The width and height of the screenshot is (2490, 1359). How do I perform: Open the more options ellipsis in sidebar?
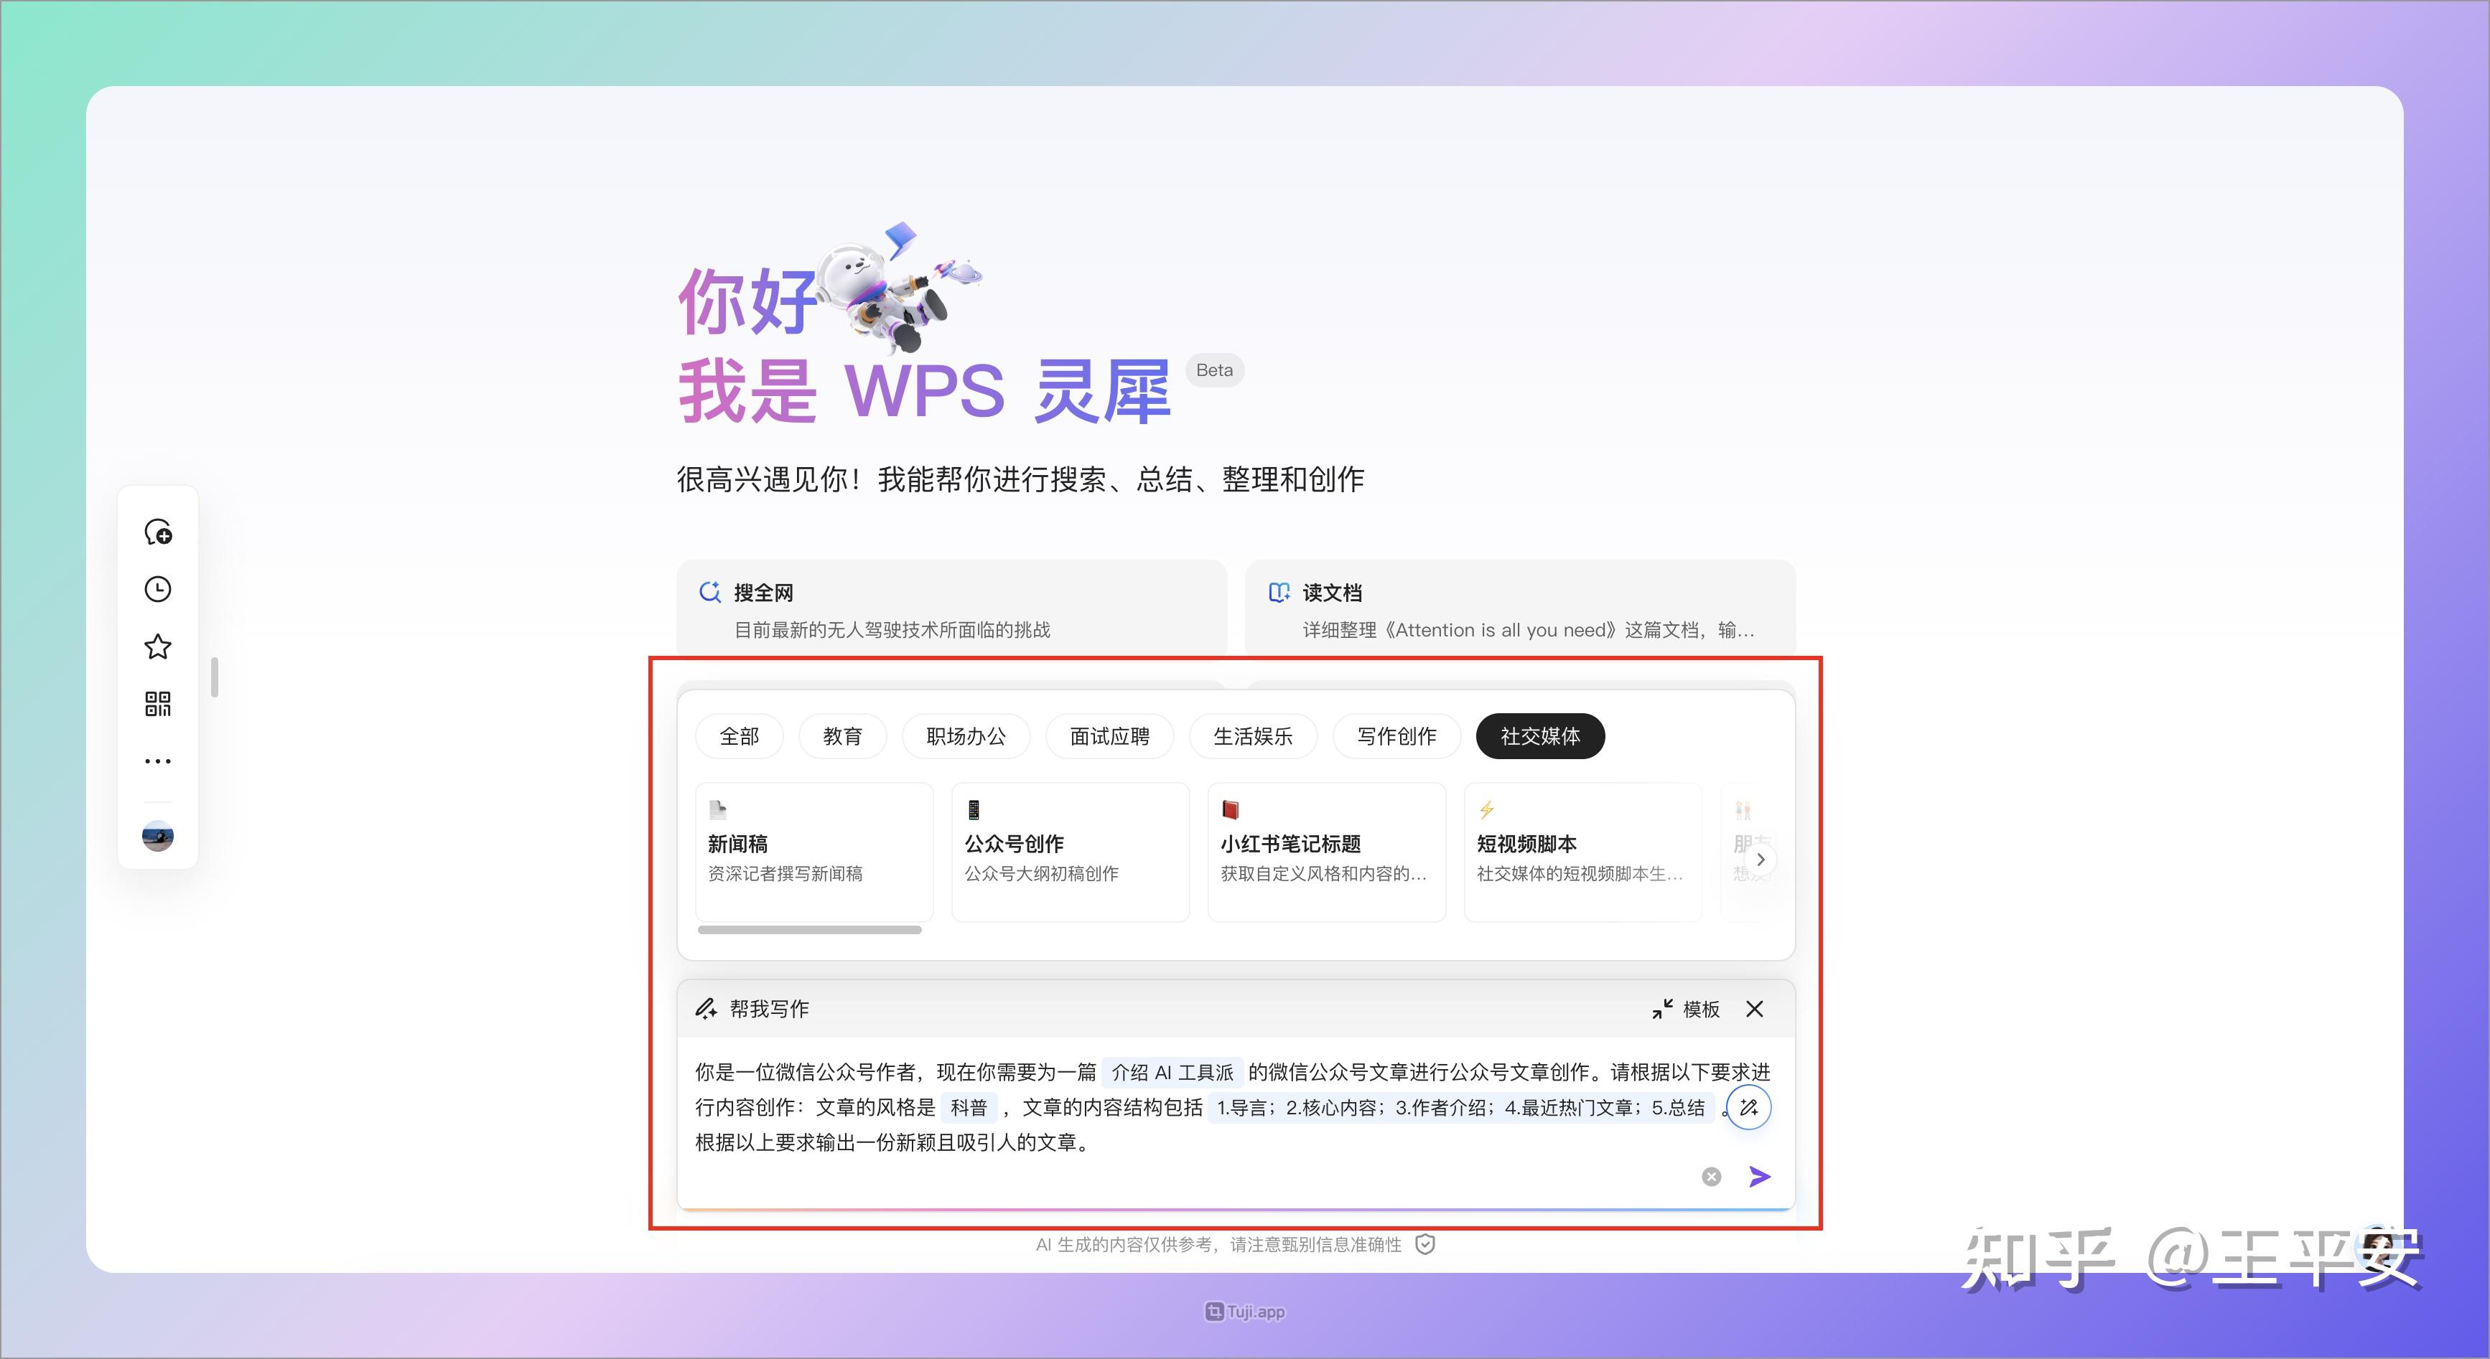(157, 760)
